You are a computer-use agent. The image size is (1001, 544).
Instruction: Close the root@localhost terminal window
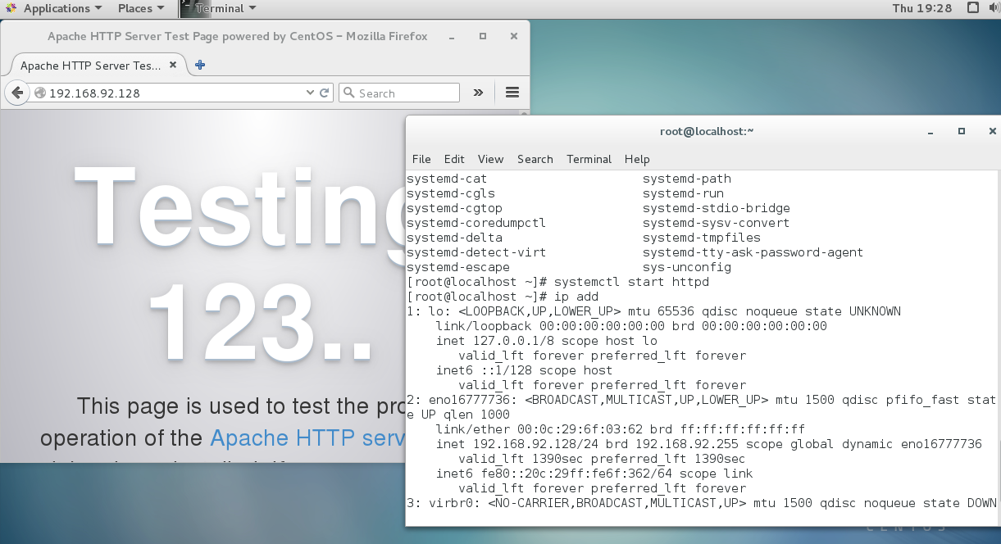click(x=993, y=131)
